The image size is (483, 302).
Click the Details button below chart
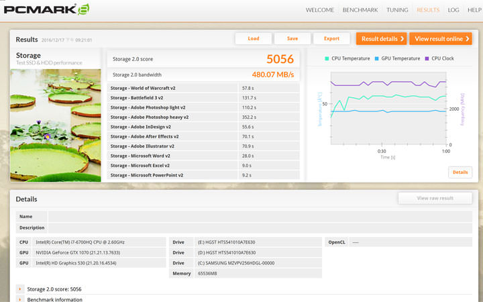tap(460, 172)
